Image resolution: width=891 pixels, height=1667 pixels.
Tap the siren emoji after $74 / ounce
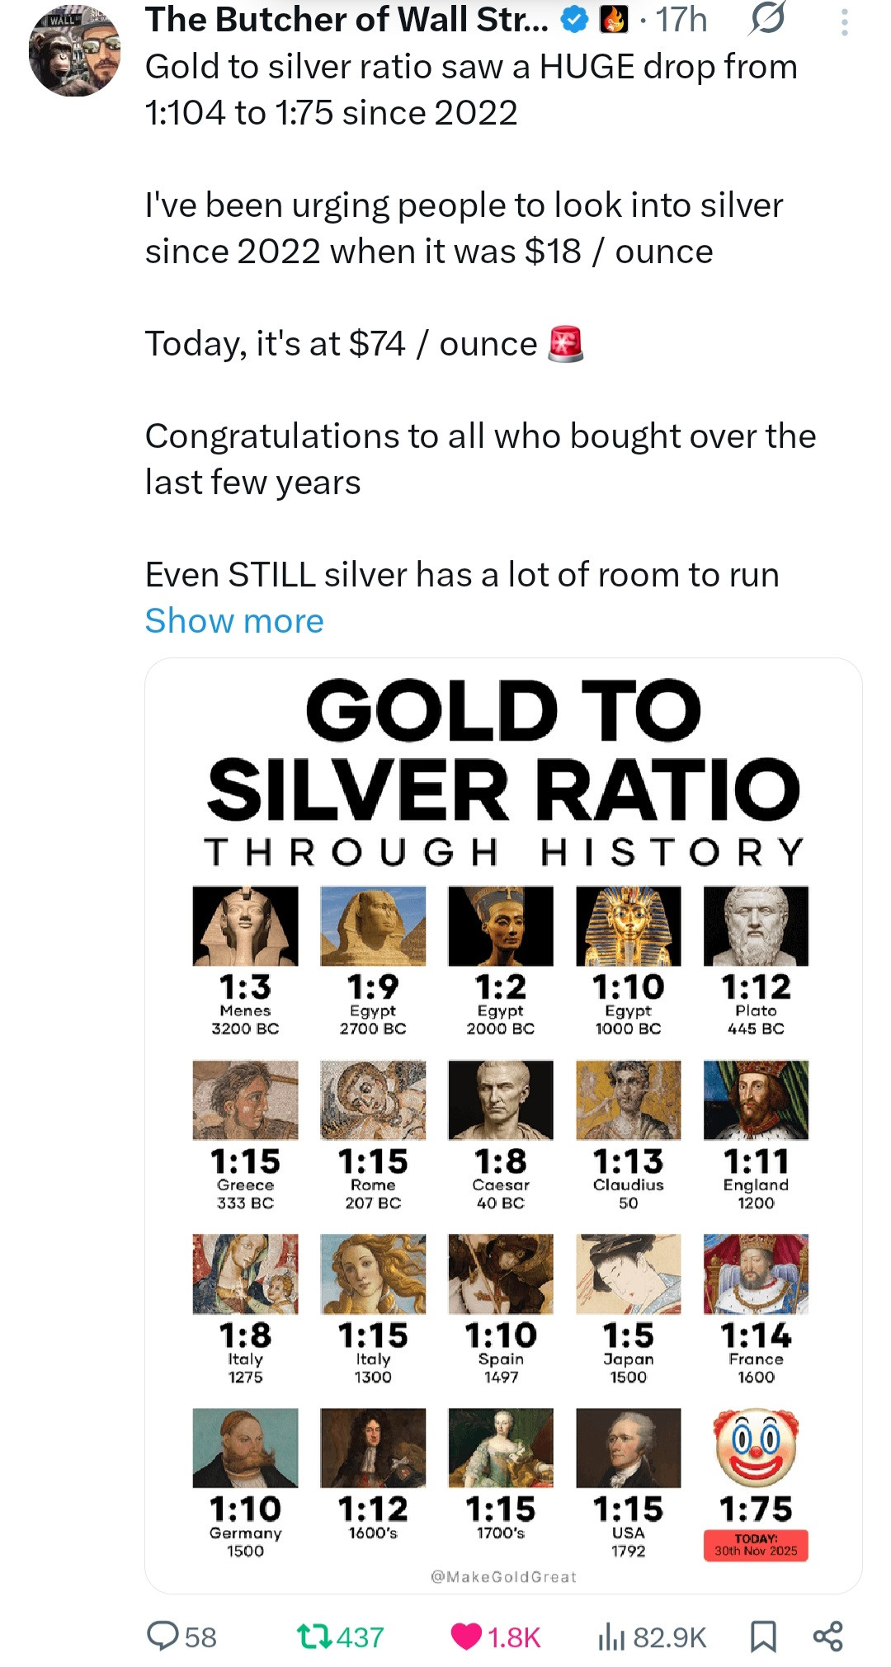566,344
